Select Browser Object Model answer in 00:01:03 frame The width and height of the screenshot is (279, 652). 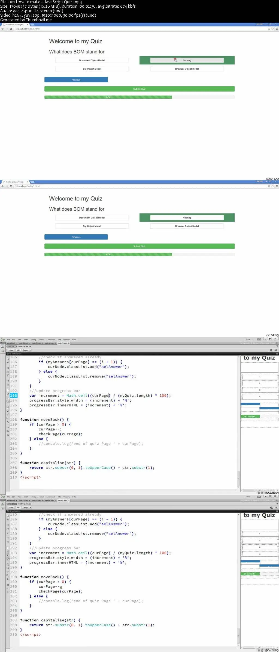(x=187, y=226)
